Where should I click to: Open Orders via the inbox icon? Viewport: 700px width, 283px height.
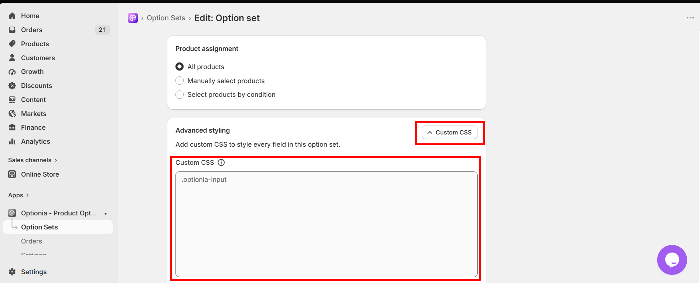(12, 30)
